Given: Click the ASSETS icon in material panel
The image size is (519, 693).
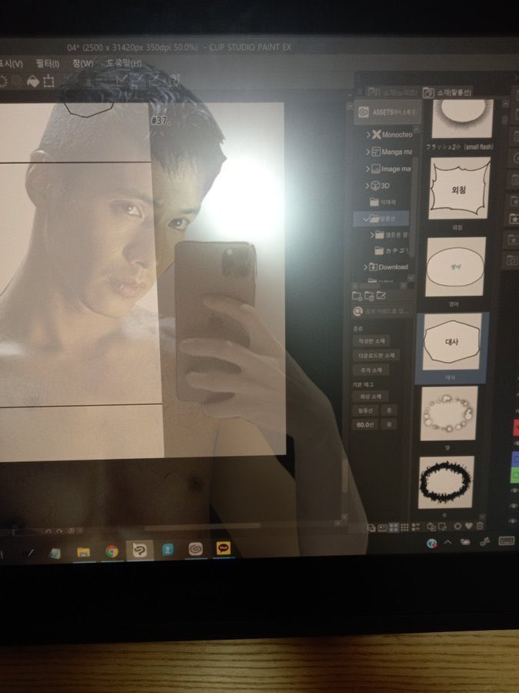Looking at the screenshot, I should 363,112.
